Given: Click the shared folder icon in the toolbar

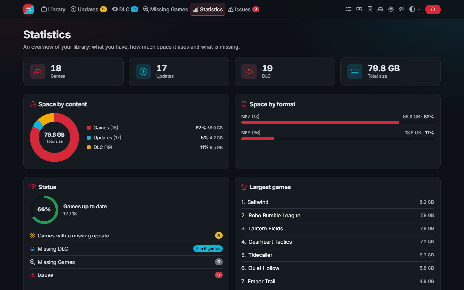Looking at the screenshot, I should click(359, 9).
